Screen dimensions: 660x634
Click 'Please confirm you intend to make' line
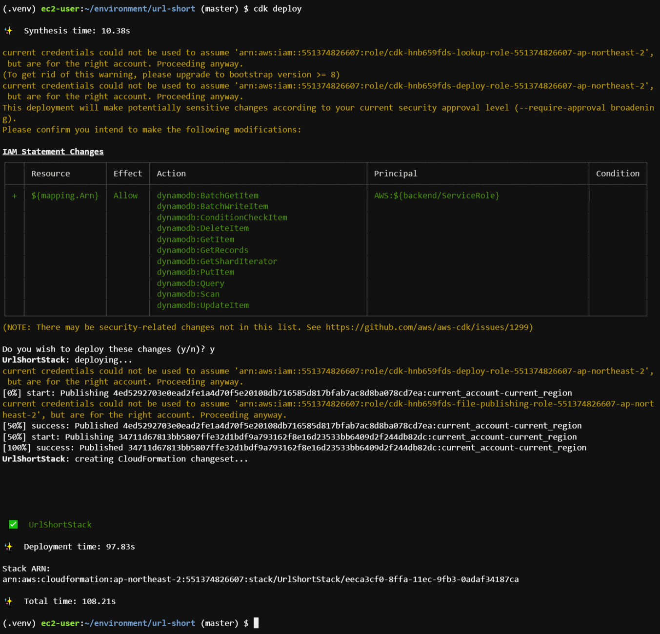[x=152, y=130]
